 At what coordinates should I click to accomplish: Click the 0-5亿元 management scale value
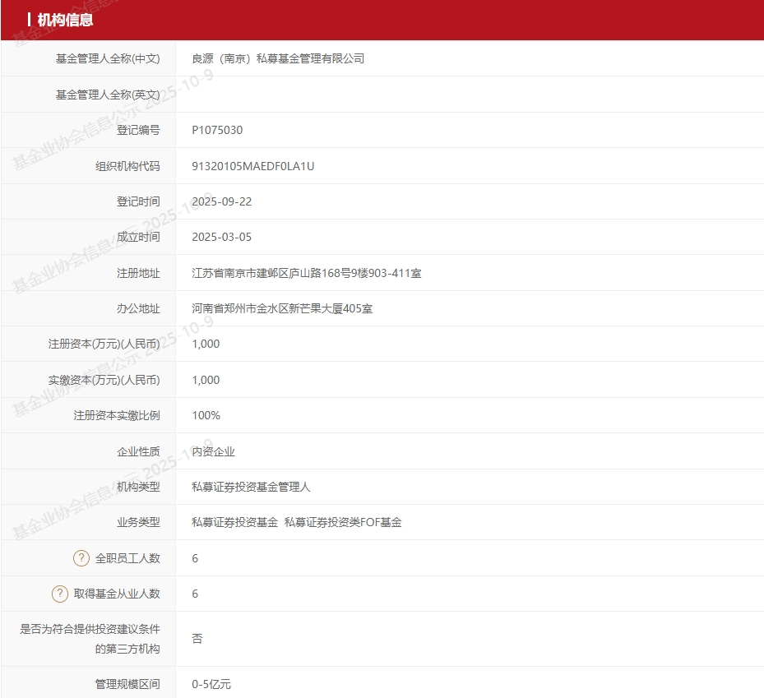tap(211, 684)
